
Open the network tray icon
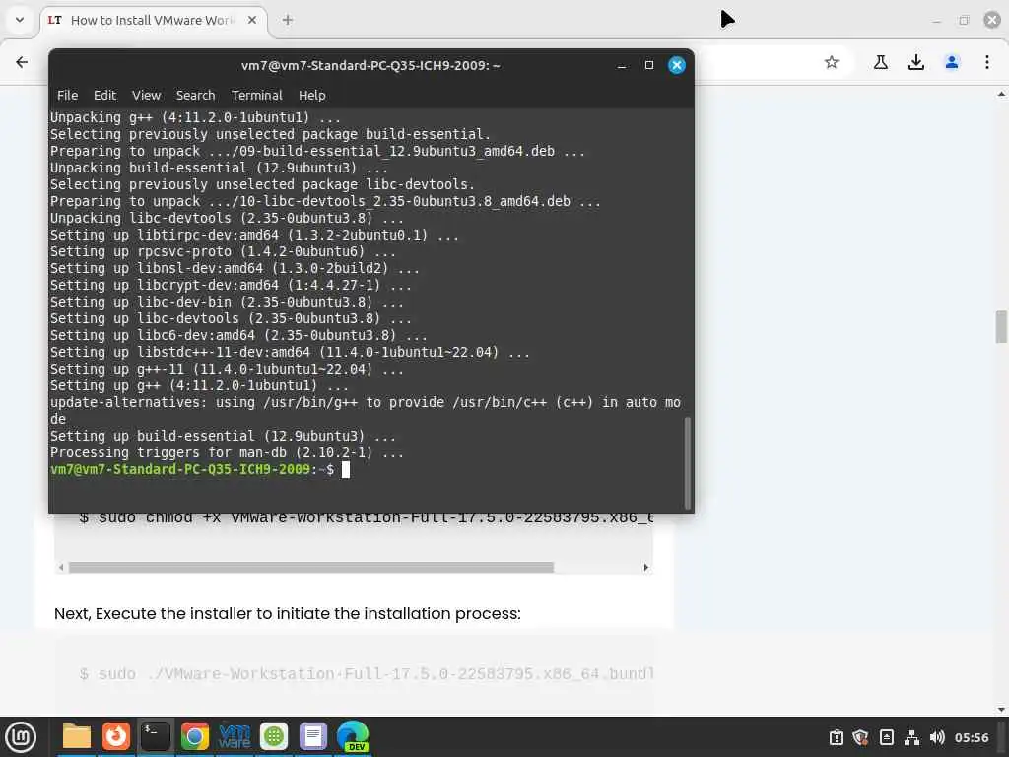911,737
